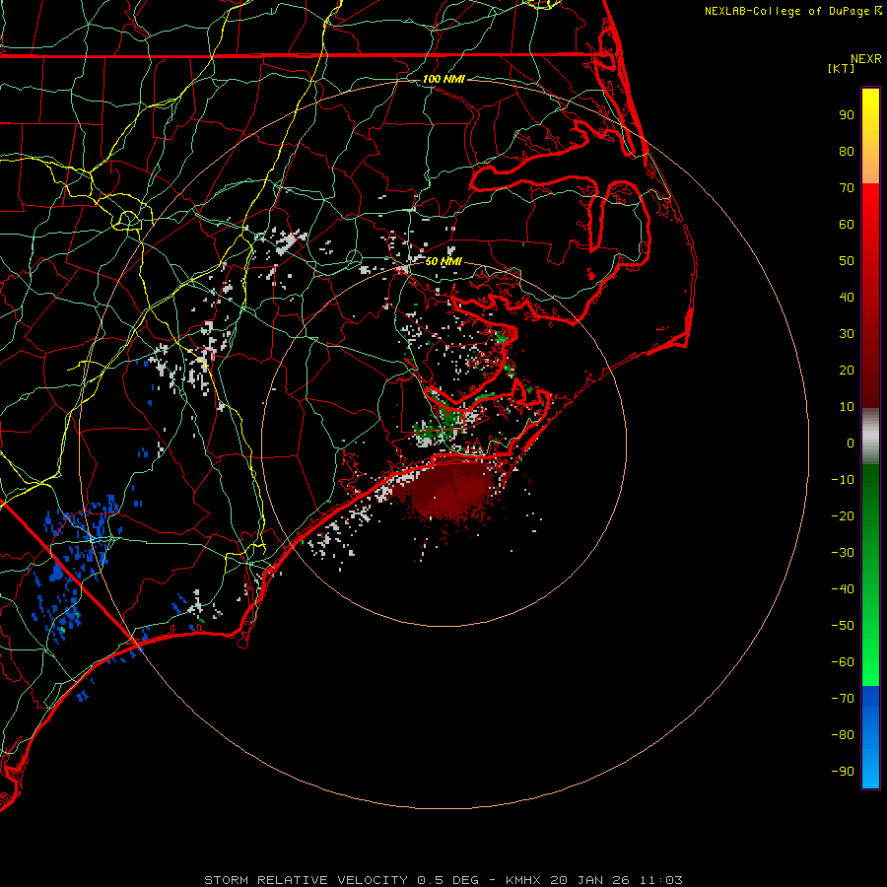Click the [KT] units label

click(841, 68)
